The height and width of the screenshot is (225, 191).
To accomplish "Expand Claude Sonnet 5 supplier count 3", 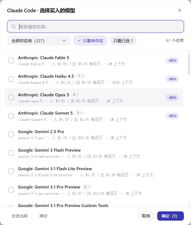I will (80, 113).
